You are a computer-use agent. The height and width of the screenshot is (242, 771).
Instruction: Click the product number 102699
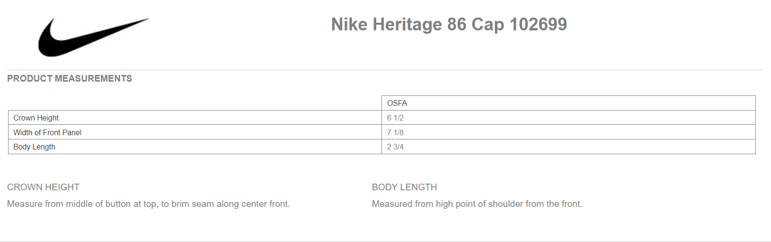pos(538,24)
